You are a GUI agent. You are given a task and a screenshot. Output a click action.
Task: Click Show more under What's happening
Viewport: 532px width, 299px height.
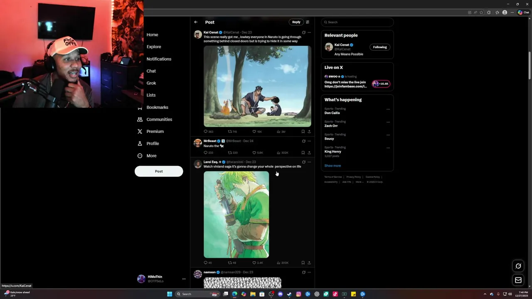[x=332, y=166]
